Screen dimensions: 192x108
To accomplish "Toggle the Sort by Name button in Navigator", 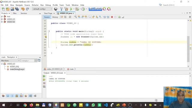I will pos(31,96).
